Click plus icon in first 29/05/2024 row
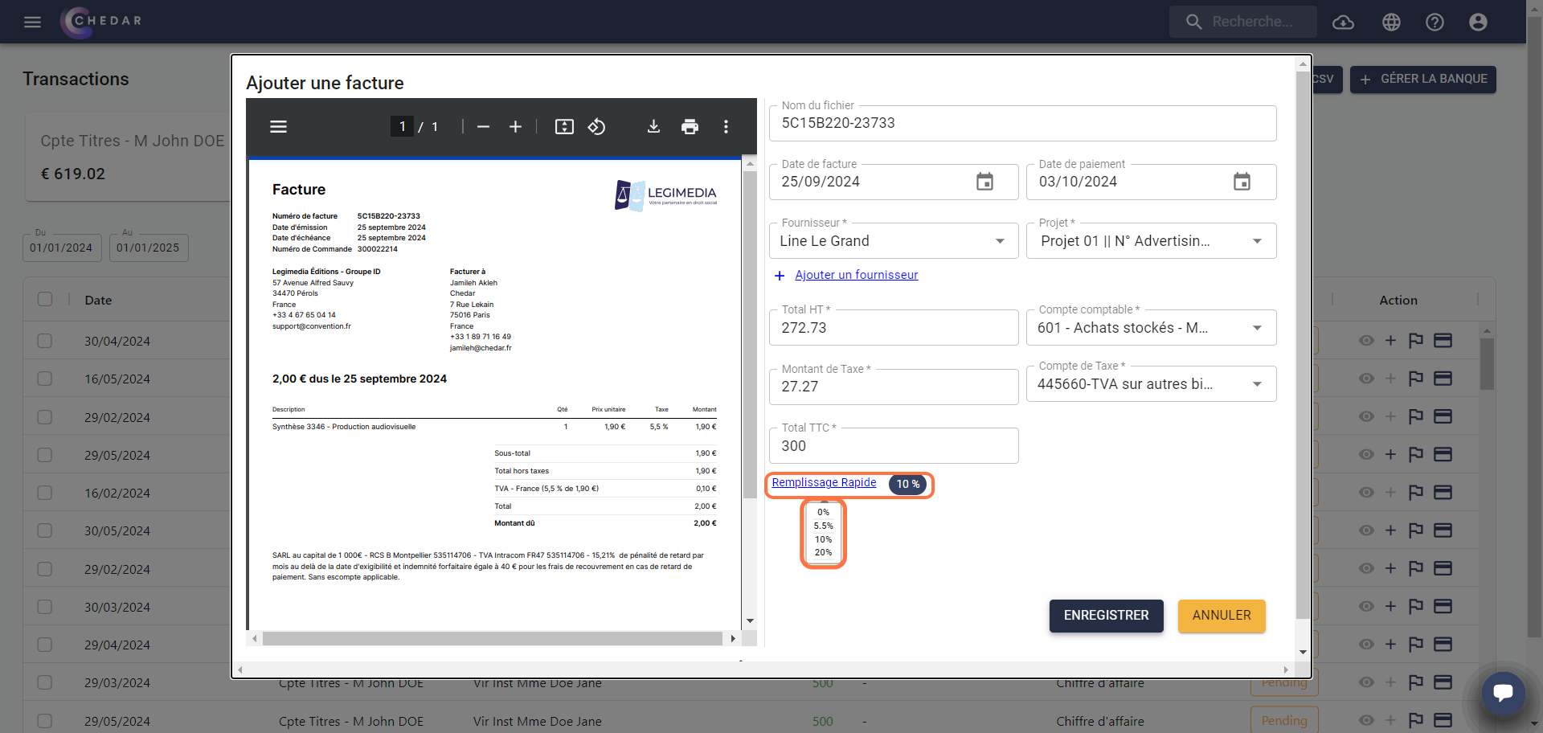This screenshot has height=733, width=1543. (1390, 454)
